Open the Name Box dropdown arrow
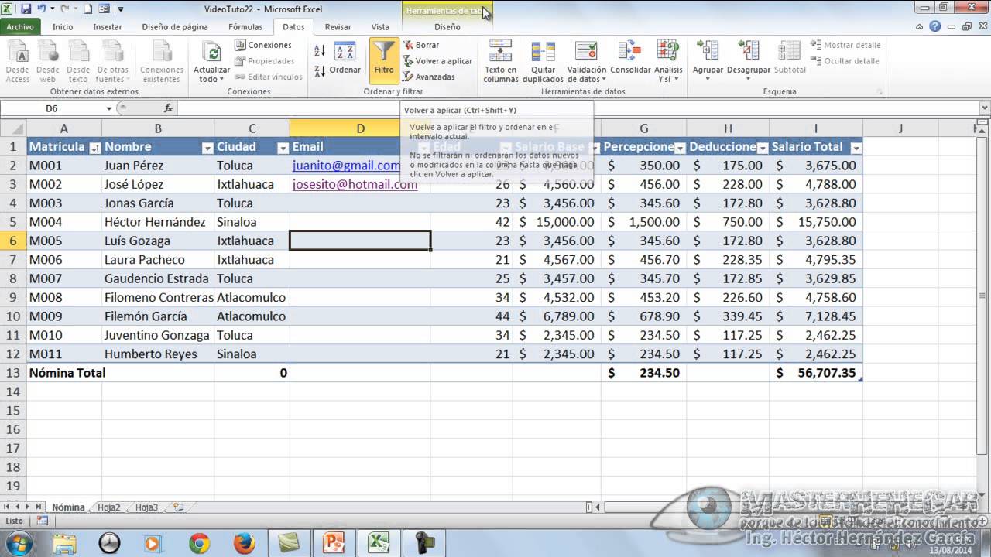The image size is (991, 557). pos(108,108)
